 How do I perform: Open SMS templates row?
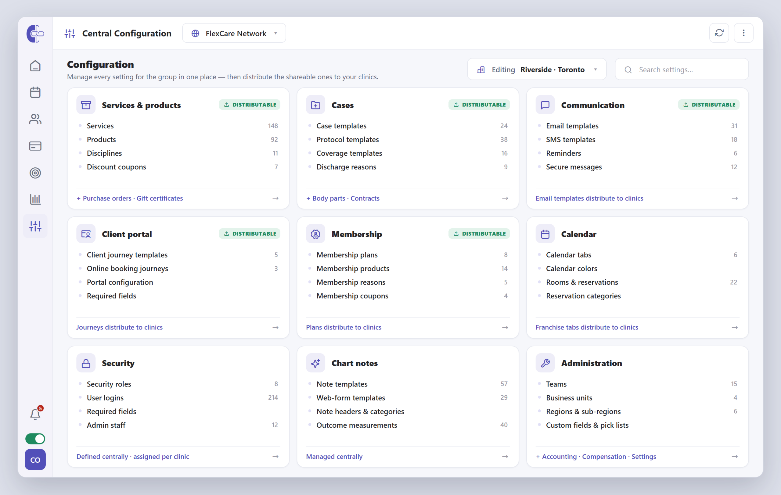[637, 139]
